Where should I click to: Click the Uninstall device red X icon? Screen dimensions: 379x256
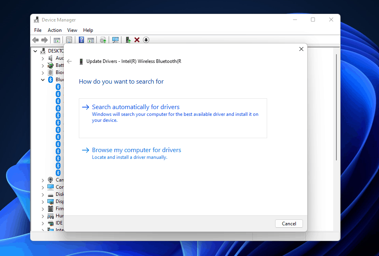point(137,40)
